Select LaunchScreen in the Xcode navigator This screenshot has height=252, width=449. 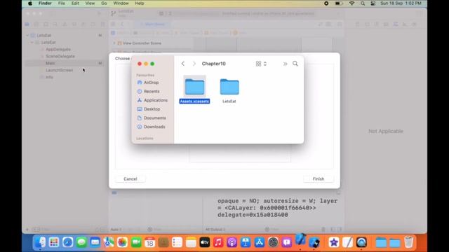59,70
